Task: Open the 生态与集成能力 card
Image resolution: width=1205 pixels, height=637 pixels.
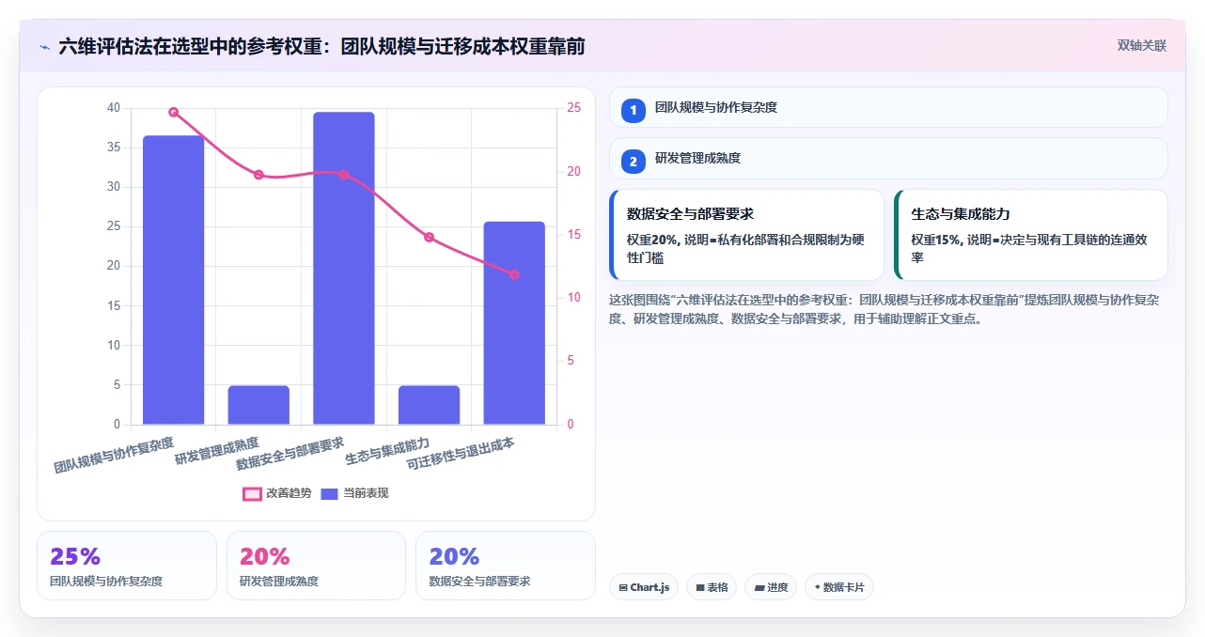Action: click(1031, 235)
